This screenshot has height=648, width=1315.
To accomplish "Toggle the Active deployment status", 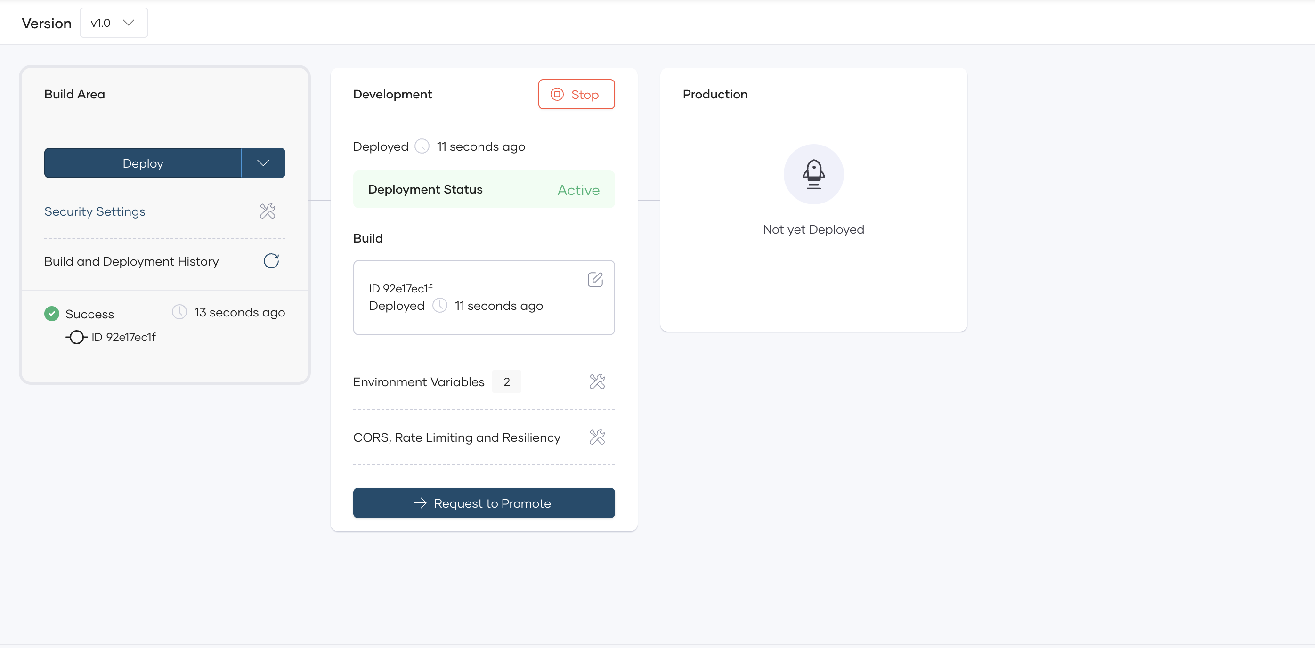I will coord(578,189).
